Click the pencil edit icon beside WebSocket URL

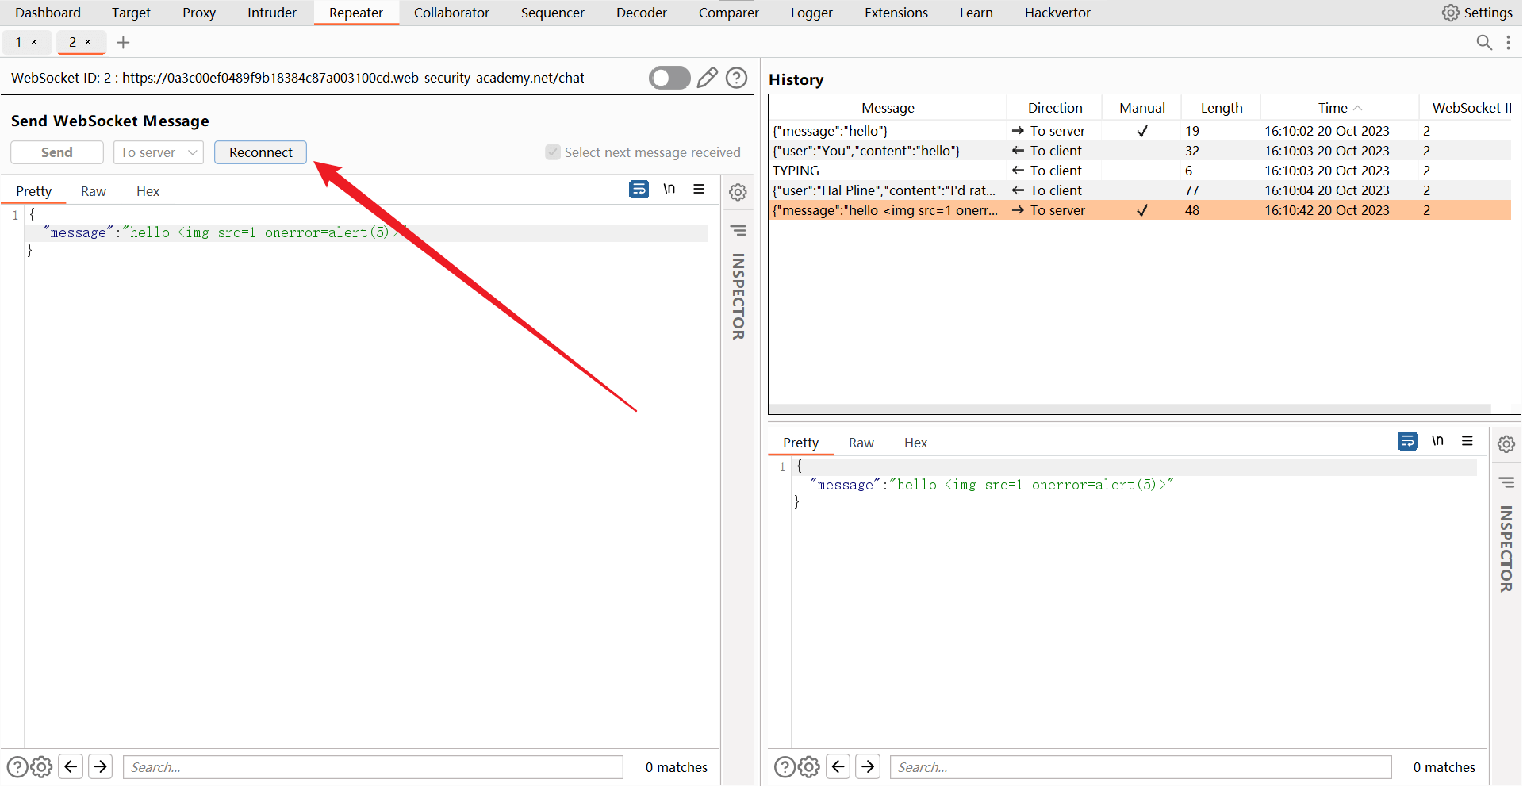(707, 78)
